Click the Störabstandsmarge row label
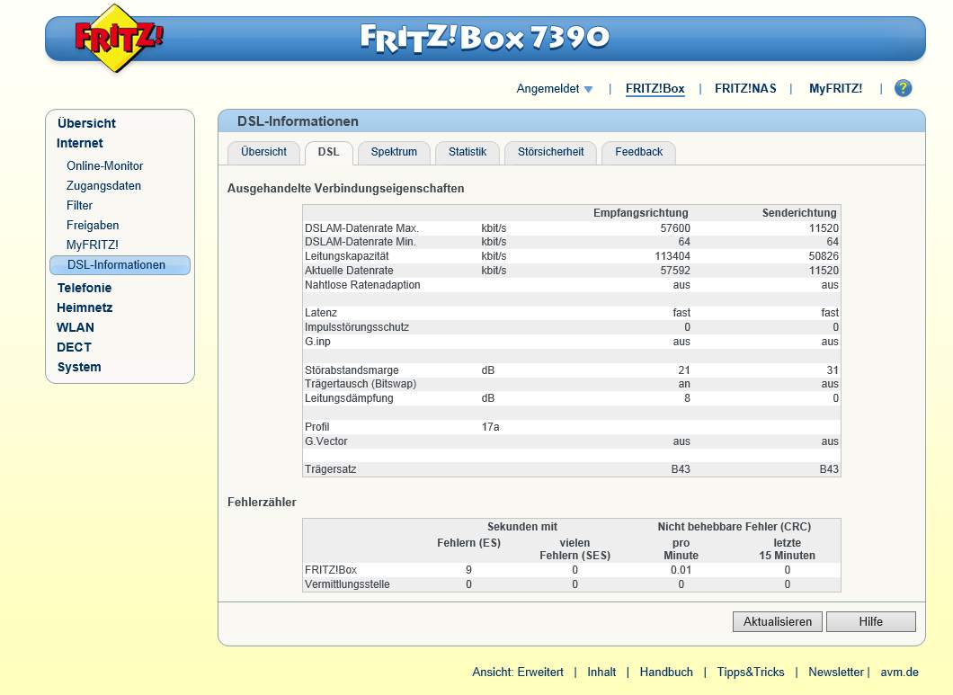This screenshot has height=695, width=953. (x=352, y=370)
